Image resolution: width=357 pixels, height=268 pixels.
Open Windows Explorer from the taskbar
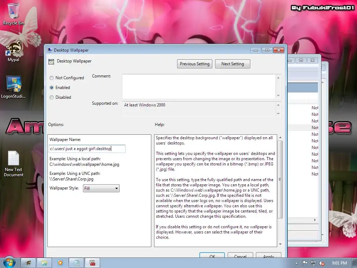point(44,263)
